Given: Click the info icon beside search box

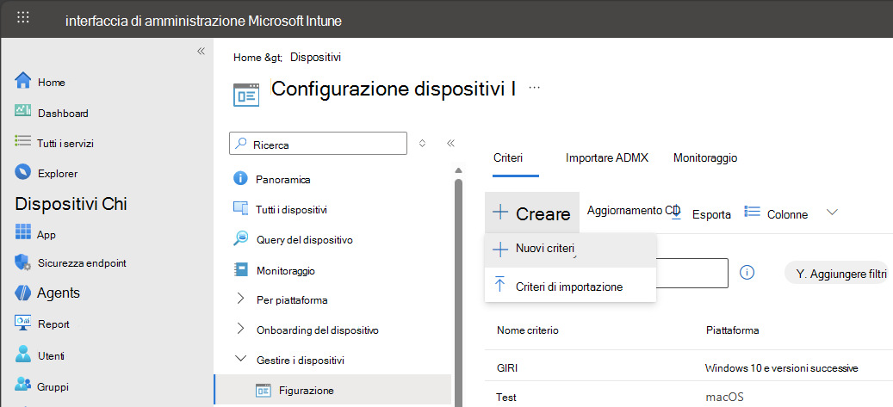Looking at the screenshot, I should coord(747,272).
